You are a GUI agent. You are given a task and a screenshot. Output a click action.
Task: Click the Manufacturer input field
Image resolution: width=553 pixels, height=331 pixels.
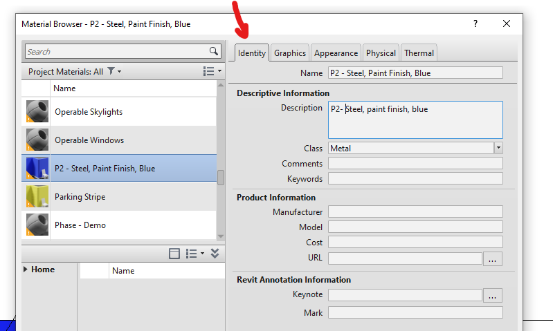(x=415, y=211)
